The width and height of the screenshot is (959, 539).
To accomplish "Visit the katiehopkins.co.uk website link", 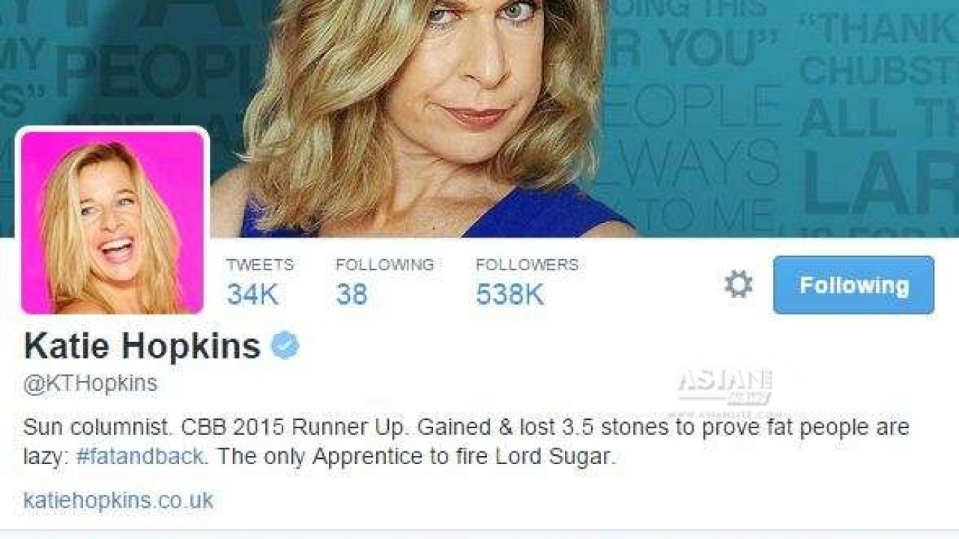I will pos(118,500).
